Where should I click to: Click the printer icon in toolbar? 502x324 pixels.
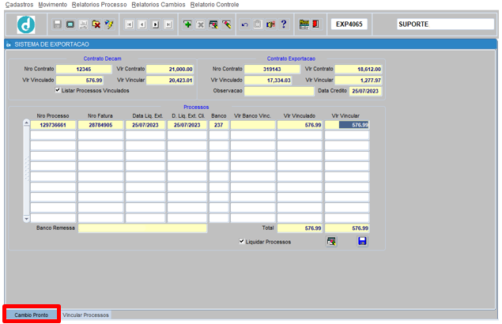point(83,24)
